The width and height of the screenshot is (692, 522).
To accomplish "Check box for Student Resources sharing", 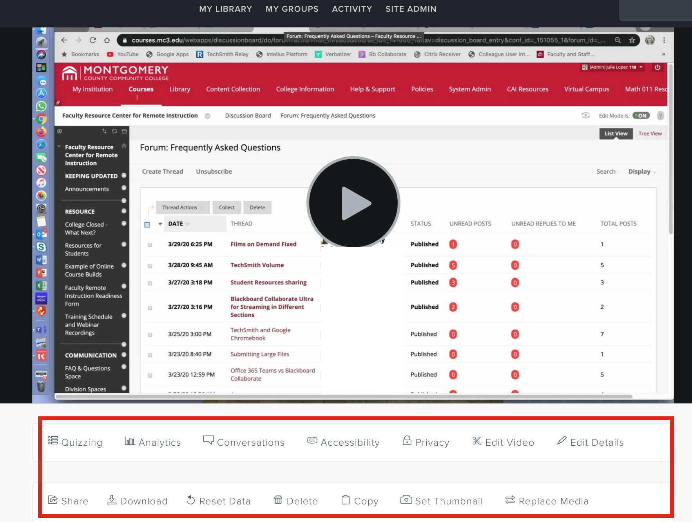I will 150,283.
